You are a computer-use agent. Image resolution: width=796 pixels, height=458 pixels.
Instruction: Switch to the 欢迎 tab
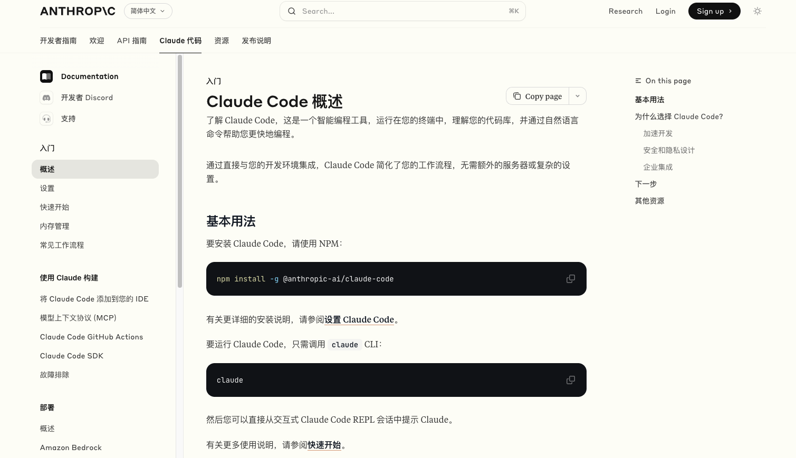pyautogui.click(x=97, y=41)
